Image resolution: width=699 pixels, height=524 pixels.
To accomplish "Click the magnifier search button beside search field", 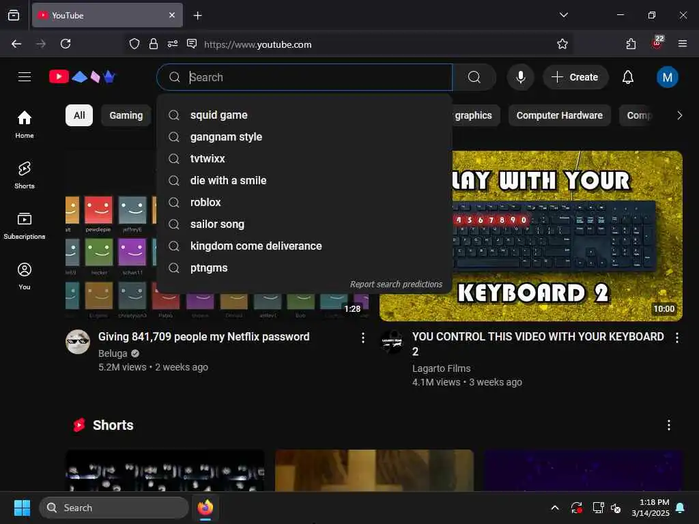I will [474, 77].
